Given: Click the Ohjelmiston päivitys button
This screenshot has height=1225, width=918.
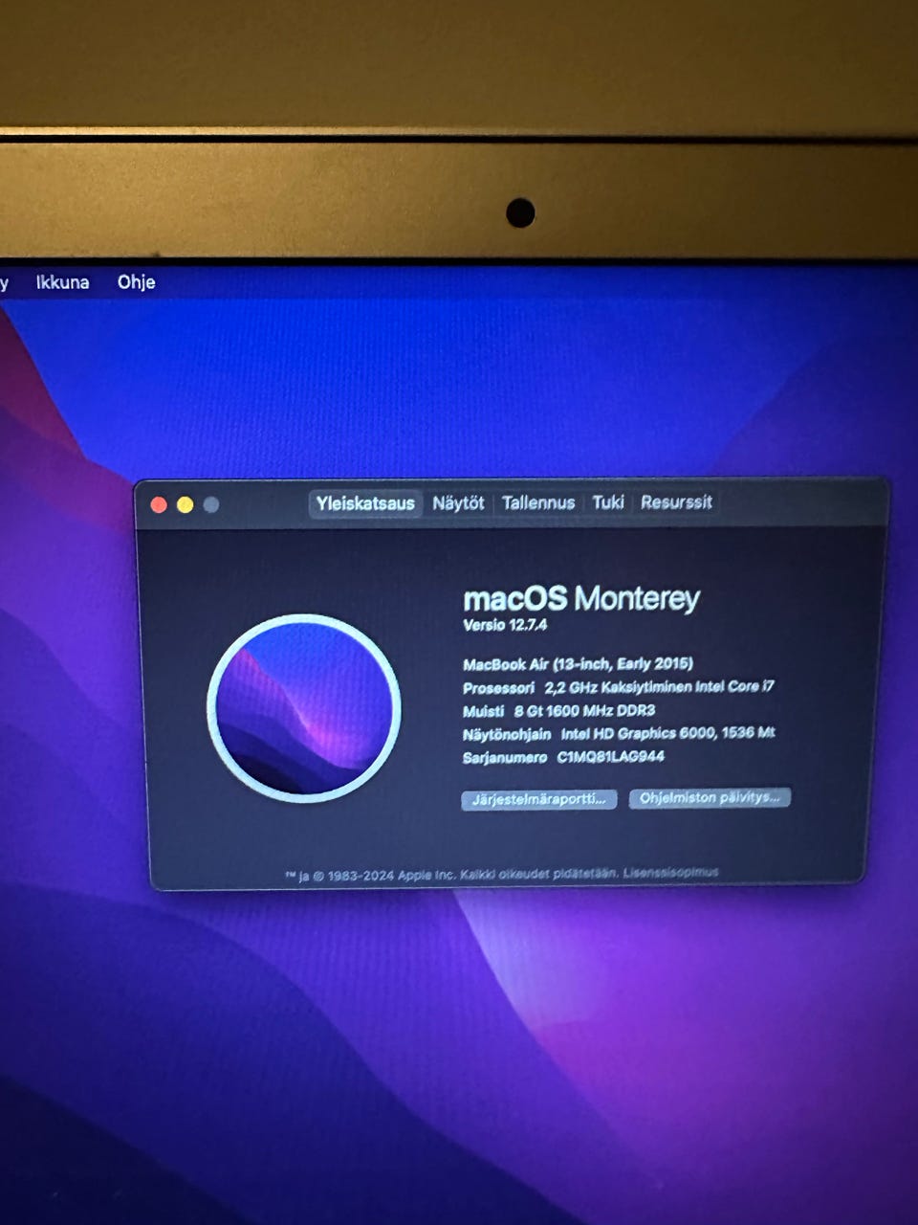Looking at the screenshot, I should pyautogui.click(x=710, y=797).
